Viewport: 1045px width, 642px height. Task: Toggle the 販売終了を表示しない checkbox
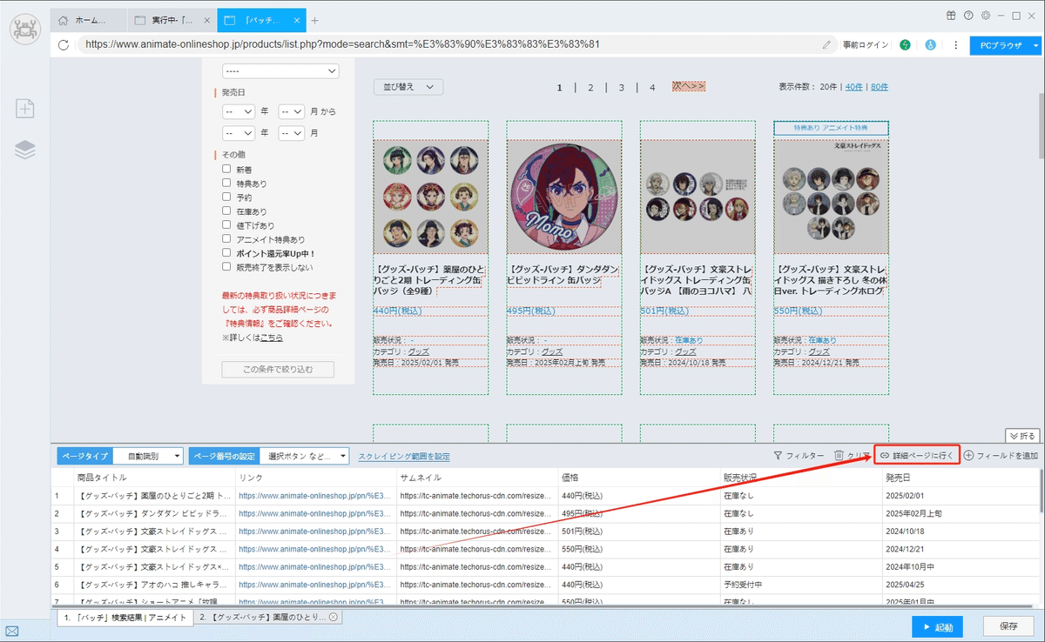[226, 267]
